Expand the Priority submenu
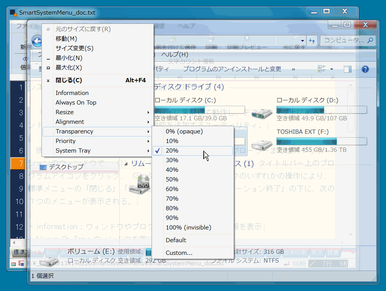Screen dimensions: 386x291 pos(97,141)
